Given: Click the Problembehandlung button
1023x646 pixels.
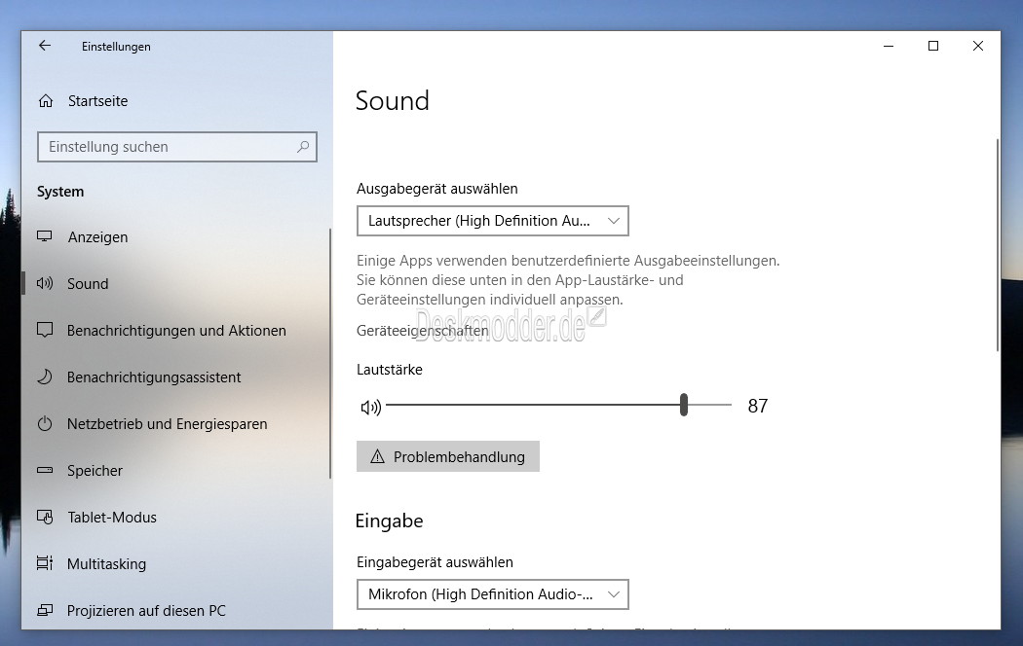Looking at the screenshot, I should 448,457.
